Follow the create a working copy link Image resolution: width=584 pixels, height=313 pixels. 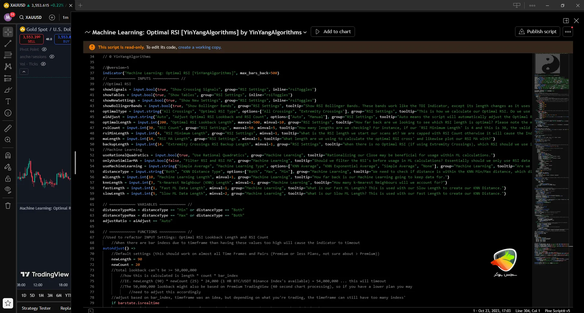[199, 47]
